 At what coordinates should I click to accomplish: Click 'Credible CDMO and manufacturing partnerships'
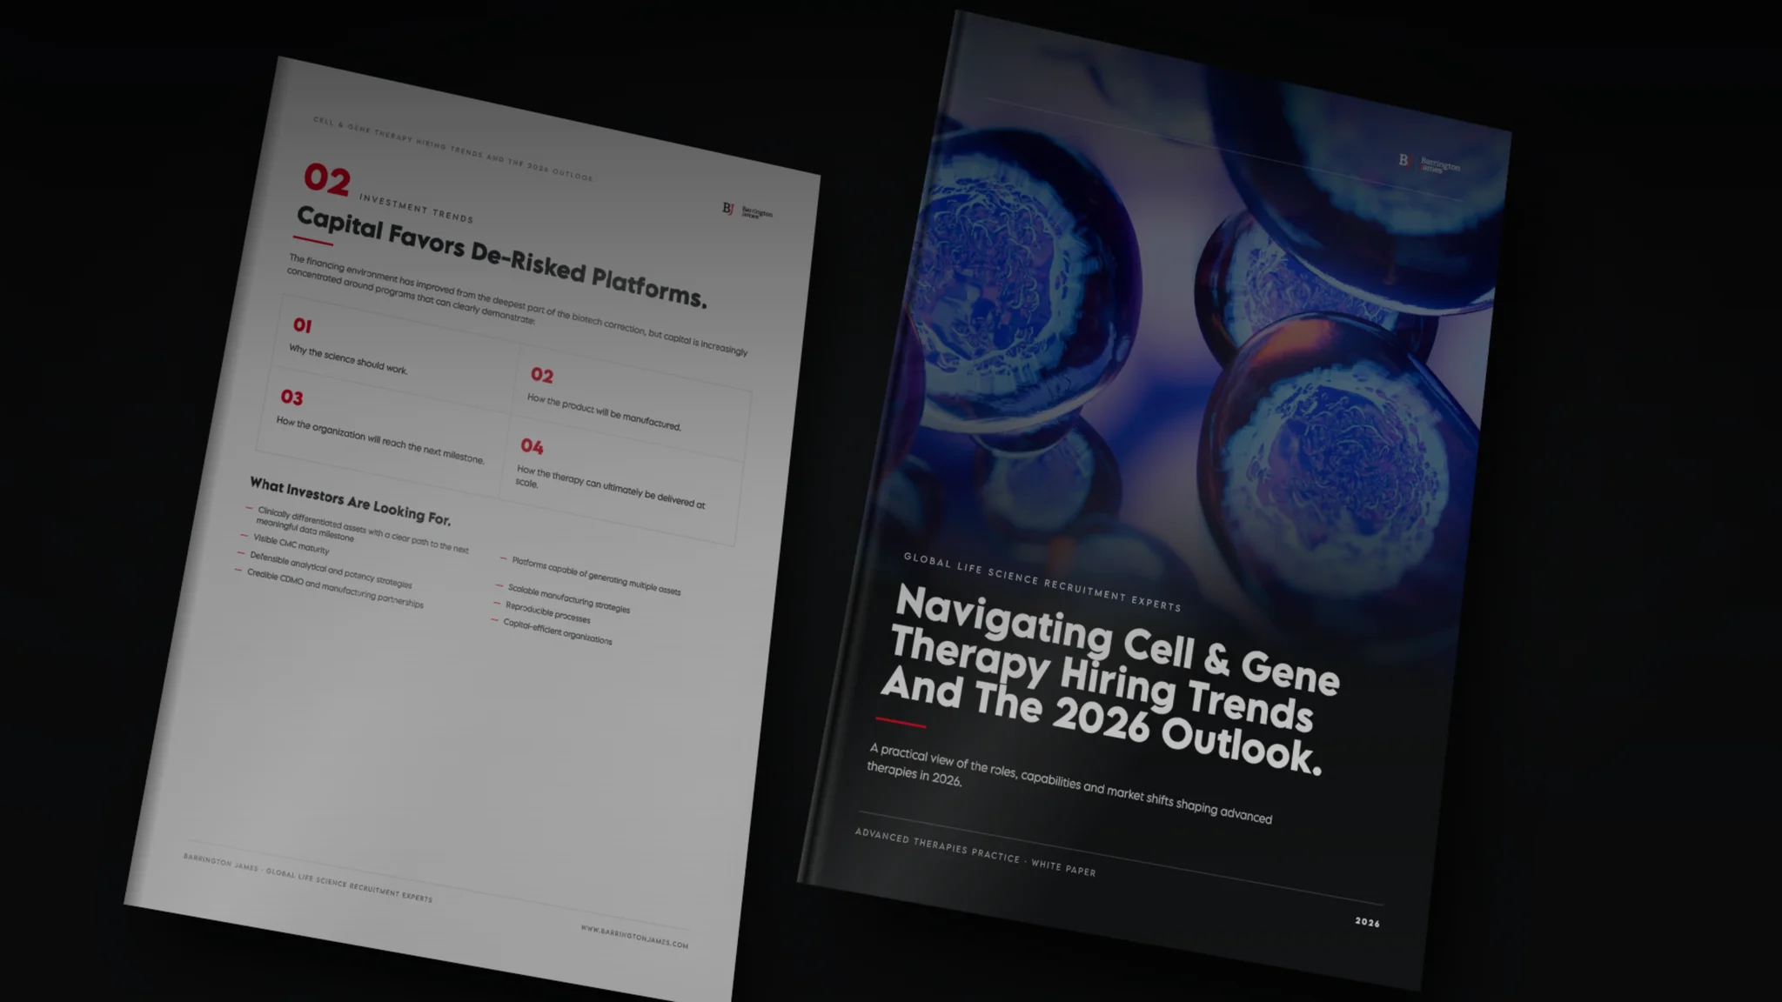click(x=335, y=588)
